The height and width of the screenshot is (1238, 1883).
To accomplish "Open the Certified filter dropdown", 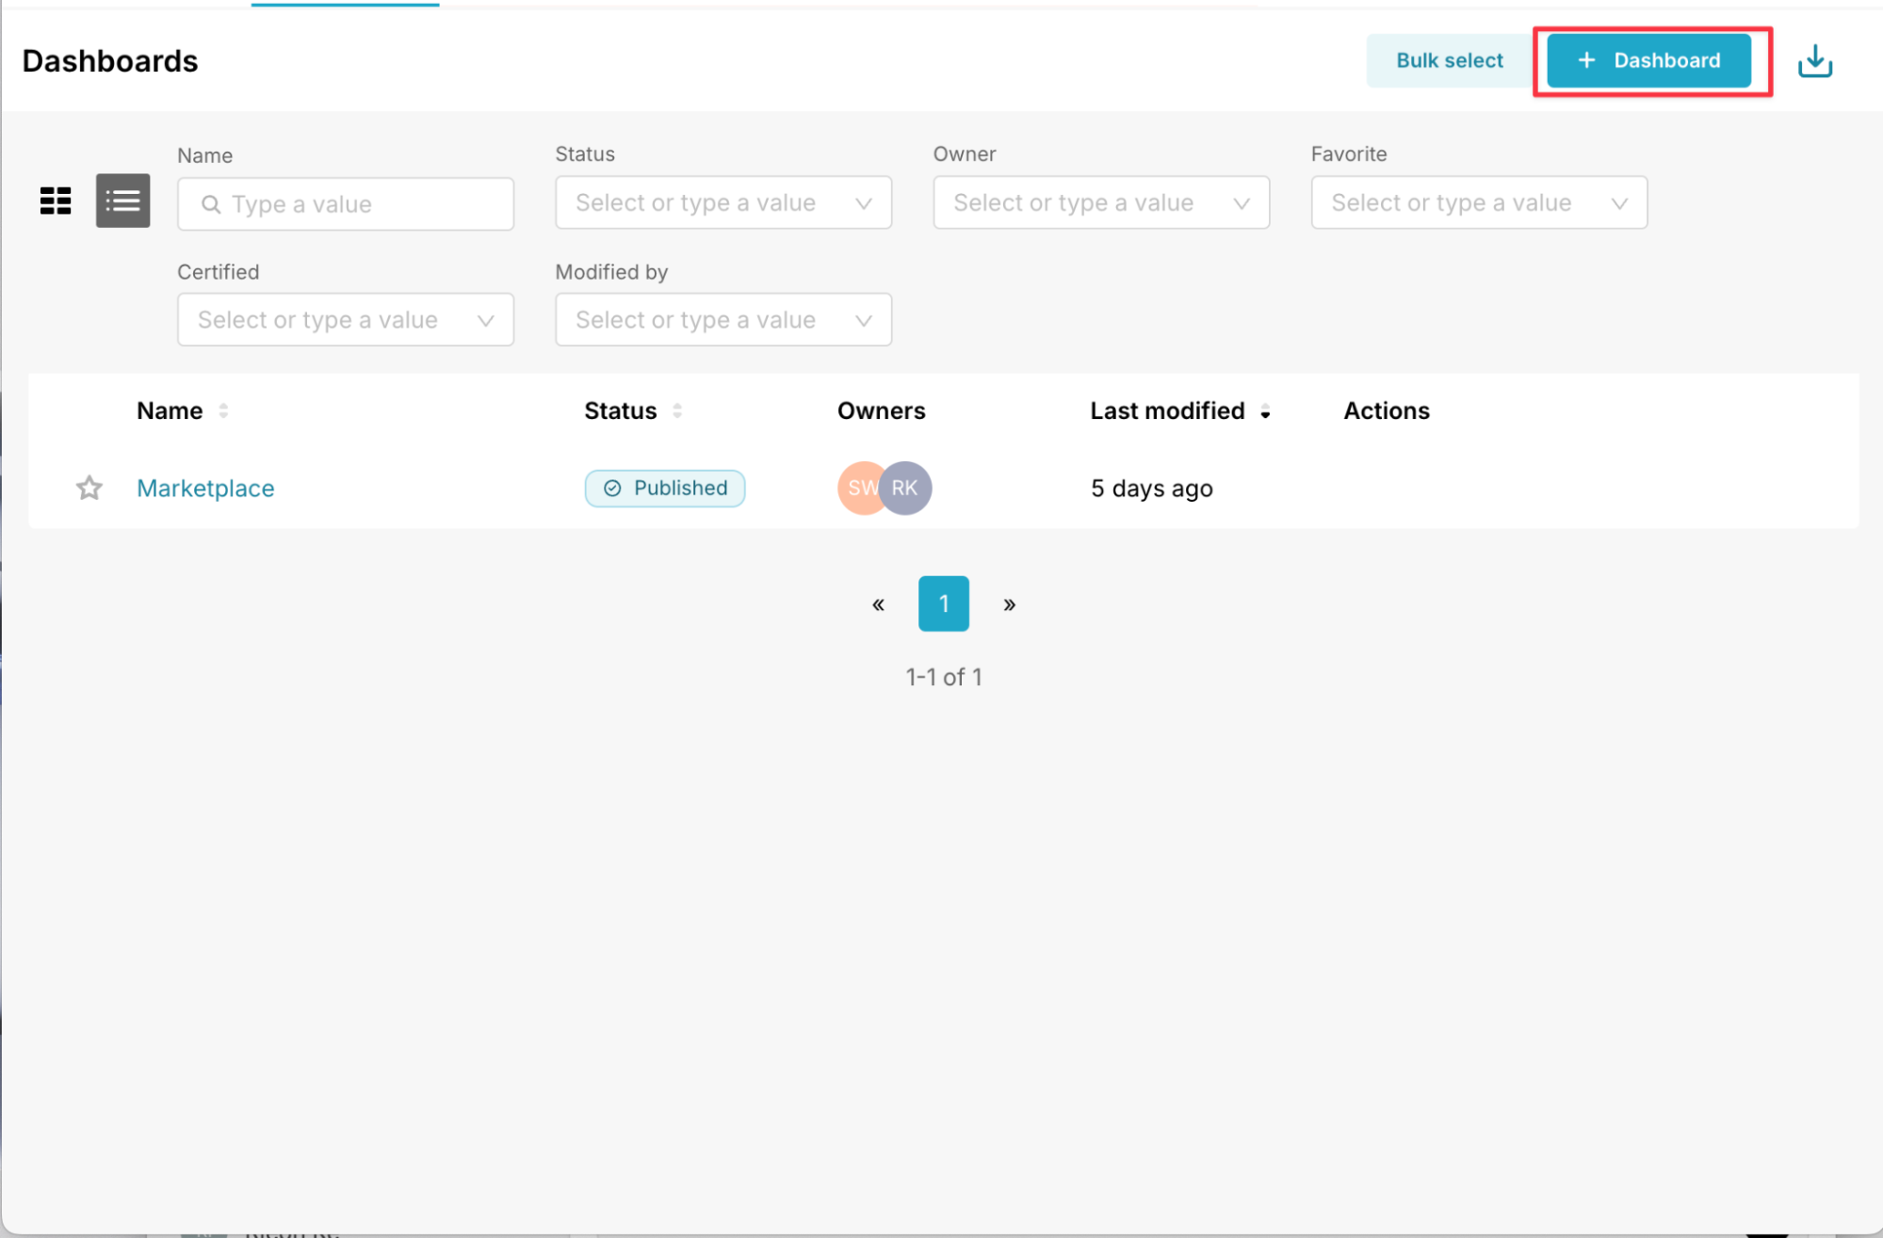I will point(345,319).
